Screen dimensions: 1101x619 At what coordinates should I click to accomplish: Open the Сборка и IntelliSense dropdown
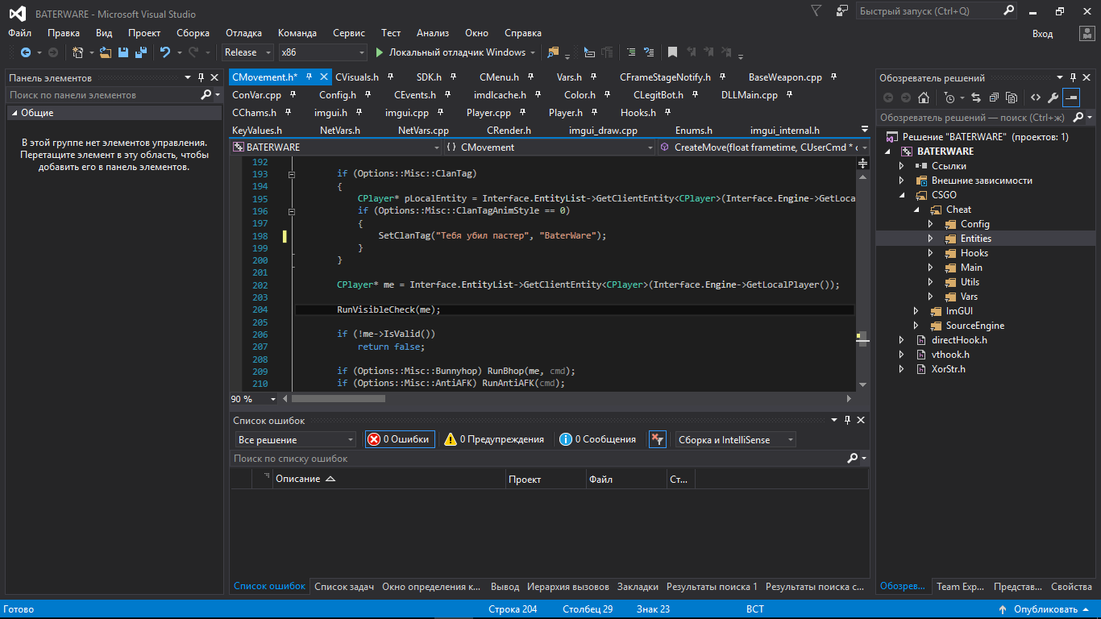click(735, 439)
